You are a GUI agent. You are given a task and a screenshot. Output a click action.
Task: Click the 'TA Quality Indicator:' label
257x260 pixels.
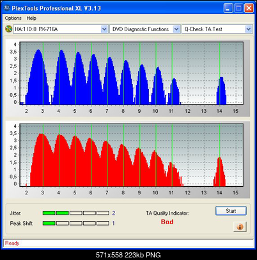(167, 213)
